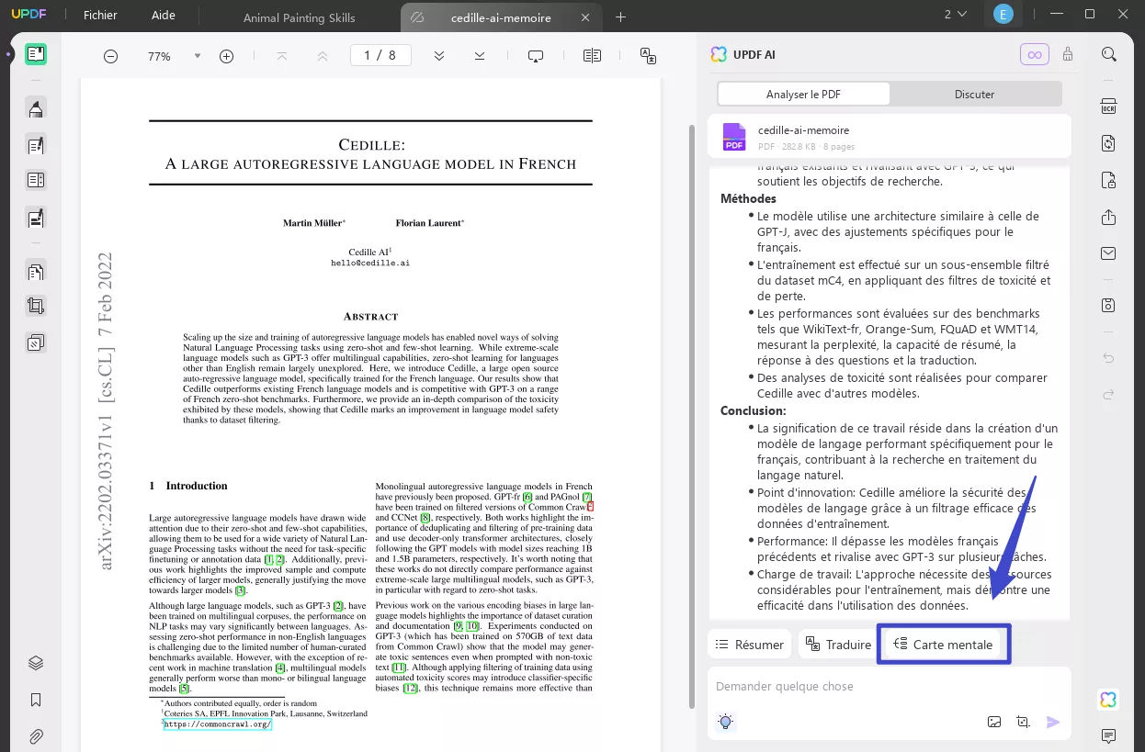The image size is (1145, 752).
Task: Run OCR text recognition
Action: 1109,107
